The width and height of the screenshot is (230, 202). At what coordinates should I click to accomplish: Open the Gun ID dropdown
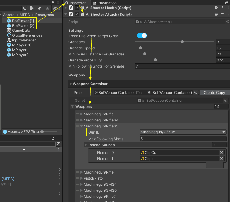pos(183,132)
